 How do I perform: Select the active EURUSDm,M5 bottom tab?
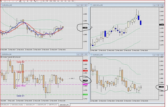click(64, 105)
